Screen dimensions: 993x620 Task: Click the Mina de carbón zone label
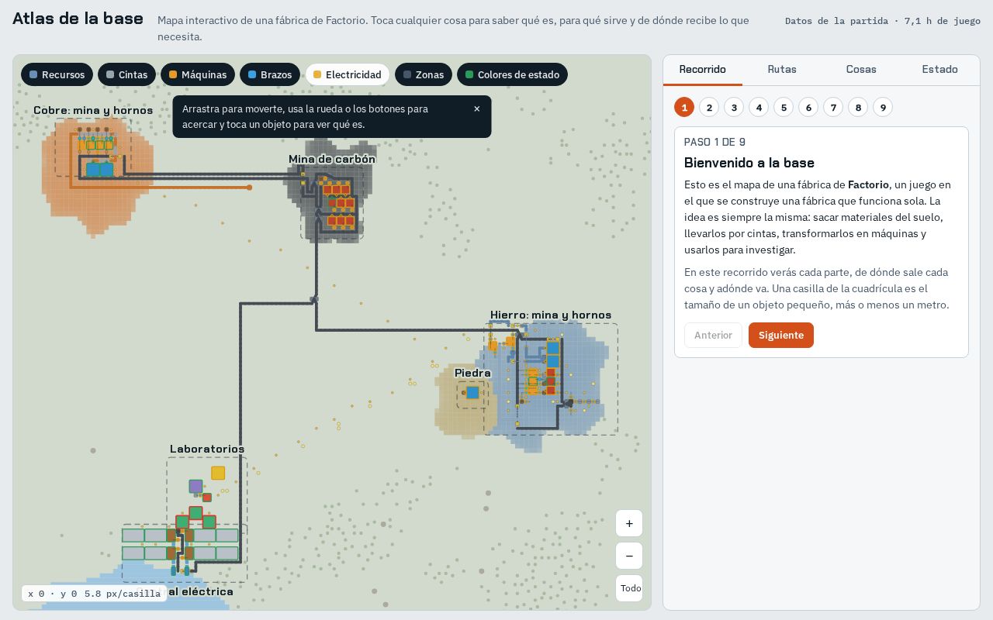pyautogui.click(x=332, y=159)
